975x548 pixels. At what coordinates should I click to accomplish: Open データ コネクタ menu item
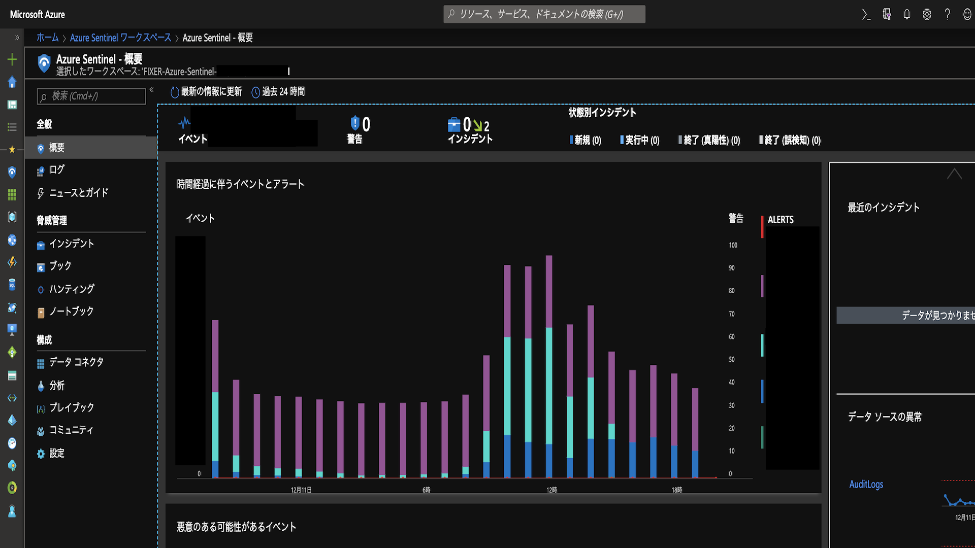coord(76,362)
